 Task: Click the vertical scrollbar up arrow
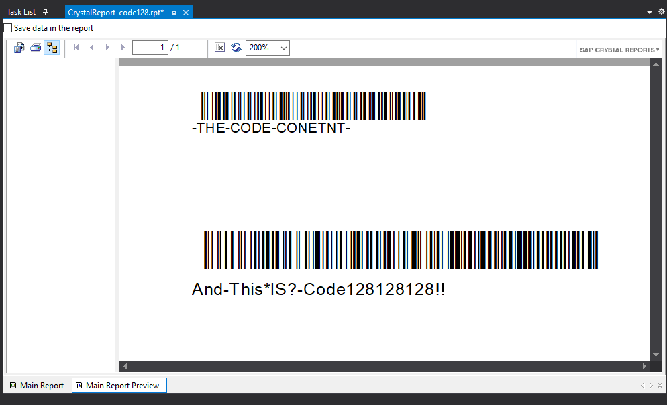click(656, 64)
